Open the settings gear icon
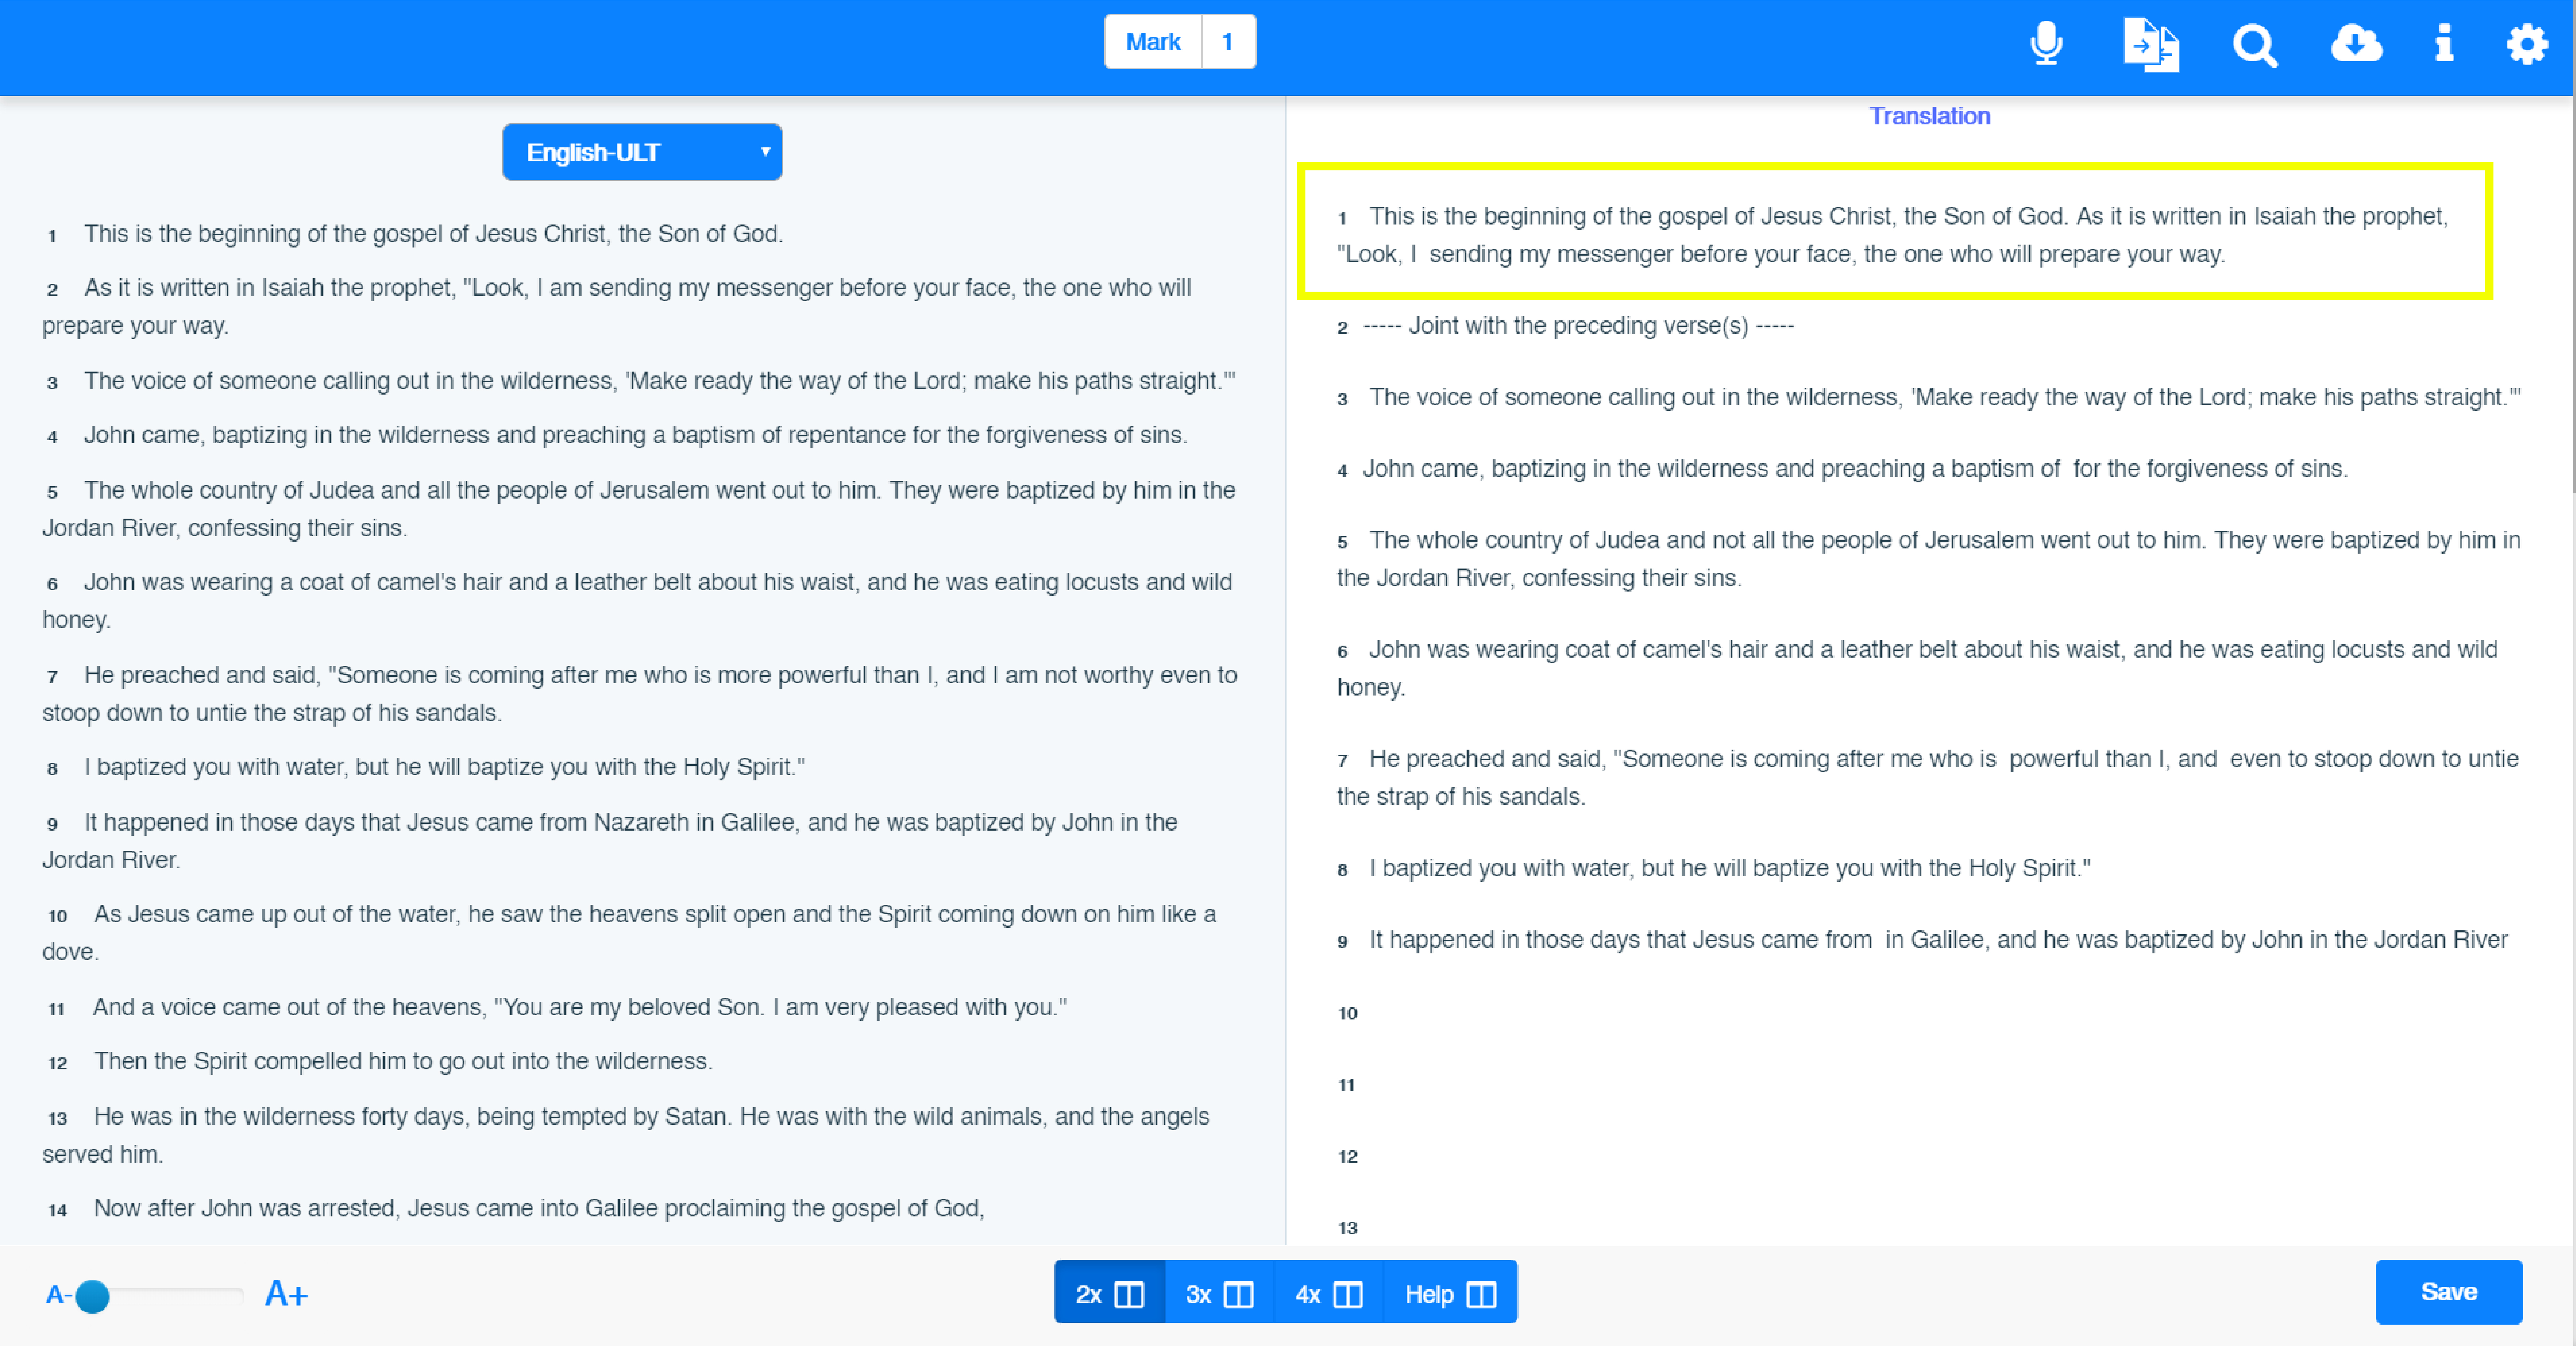The width and height of the screenshot is (2576, 1346). (2527, 44)
